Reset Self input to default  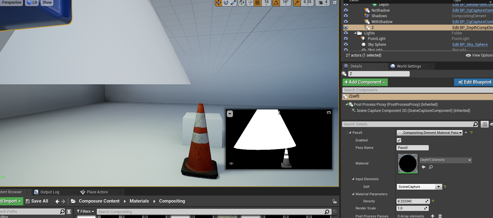pos(445,187)
